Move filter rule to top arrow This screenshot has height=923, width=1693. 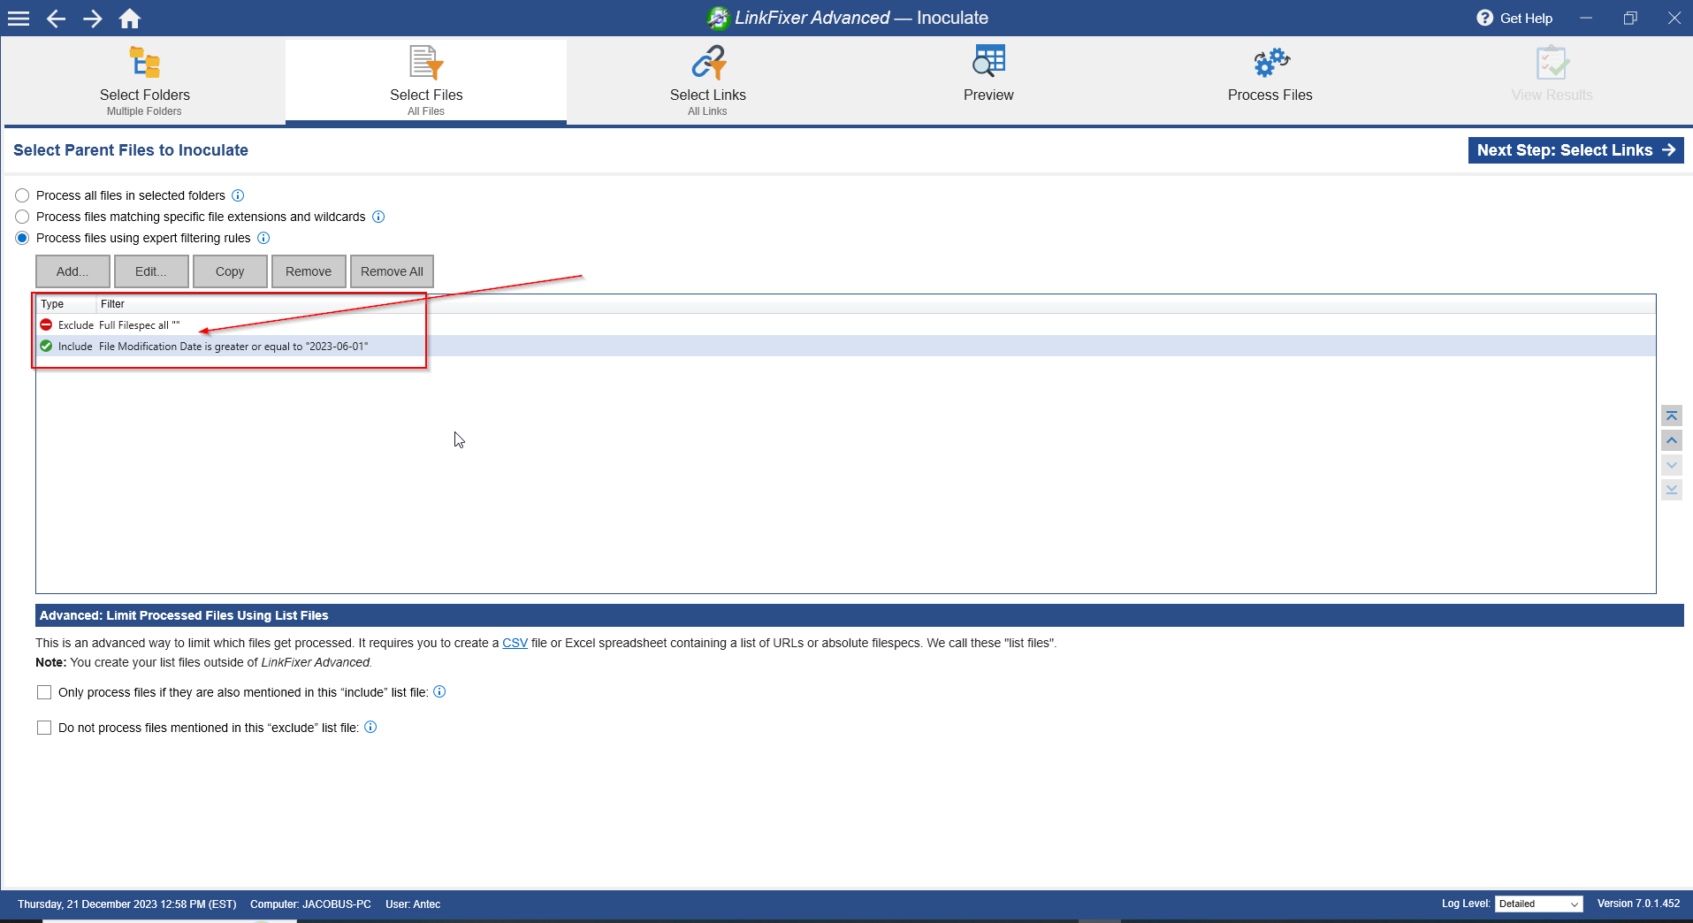tap(1672, 416)
